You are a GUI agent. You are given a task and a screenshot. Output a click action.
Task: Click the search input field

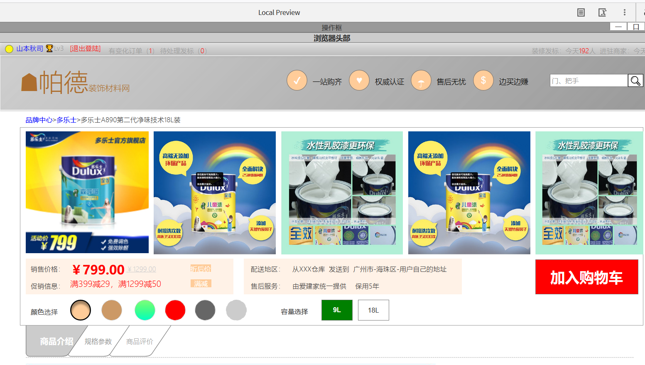(589, 81)
